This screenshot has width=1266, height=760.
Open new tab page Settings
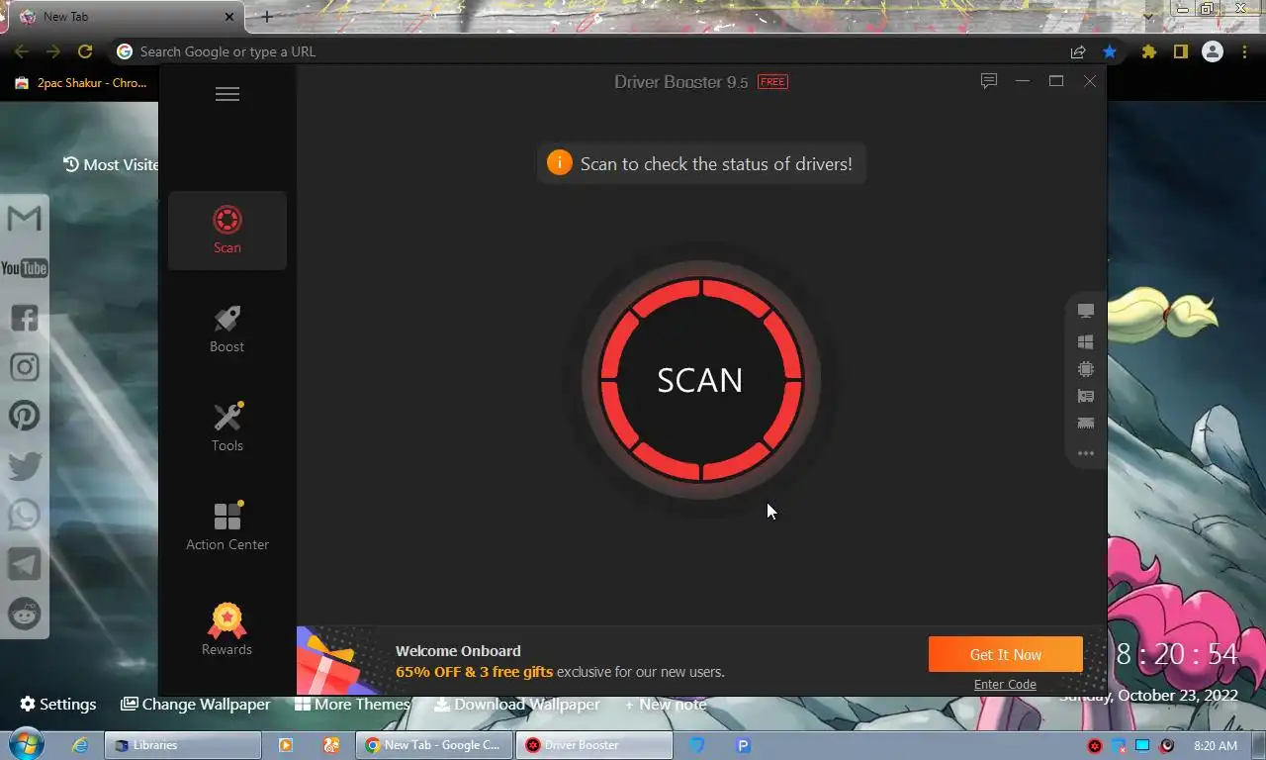click(x=58, y=704)
